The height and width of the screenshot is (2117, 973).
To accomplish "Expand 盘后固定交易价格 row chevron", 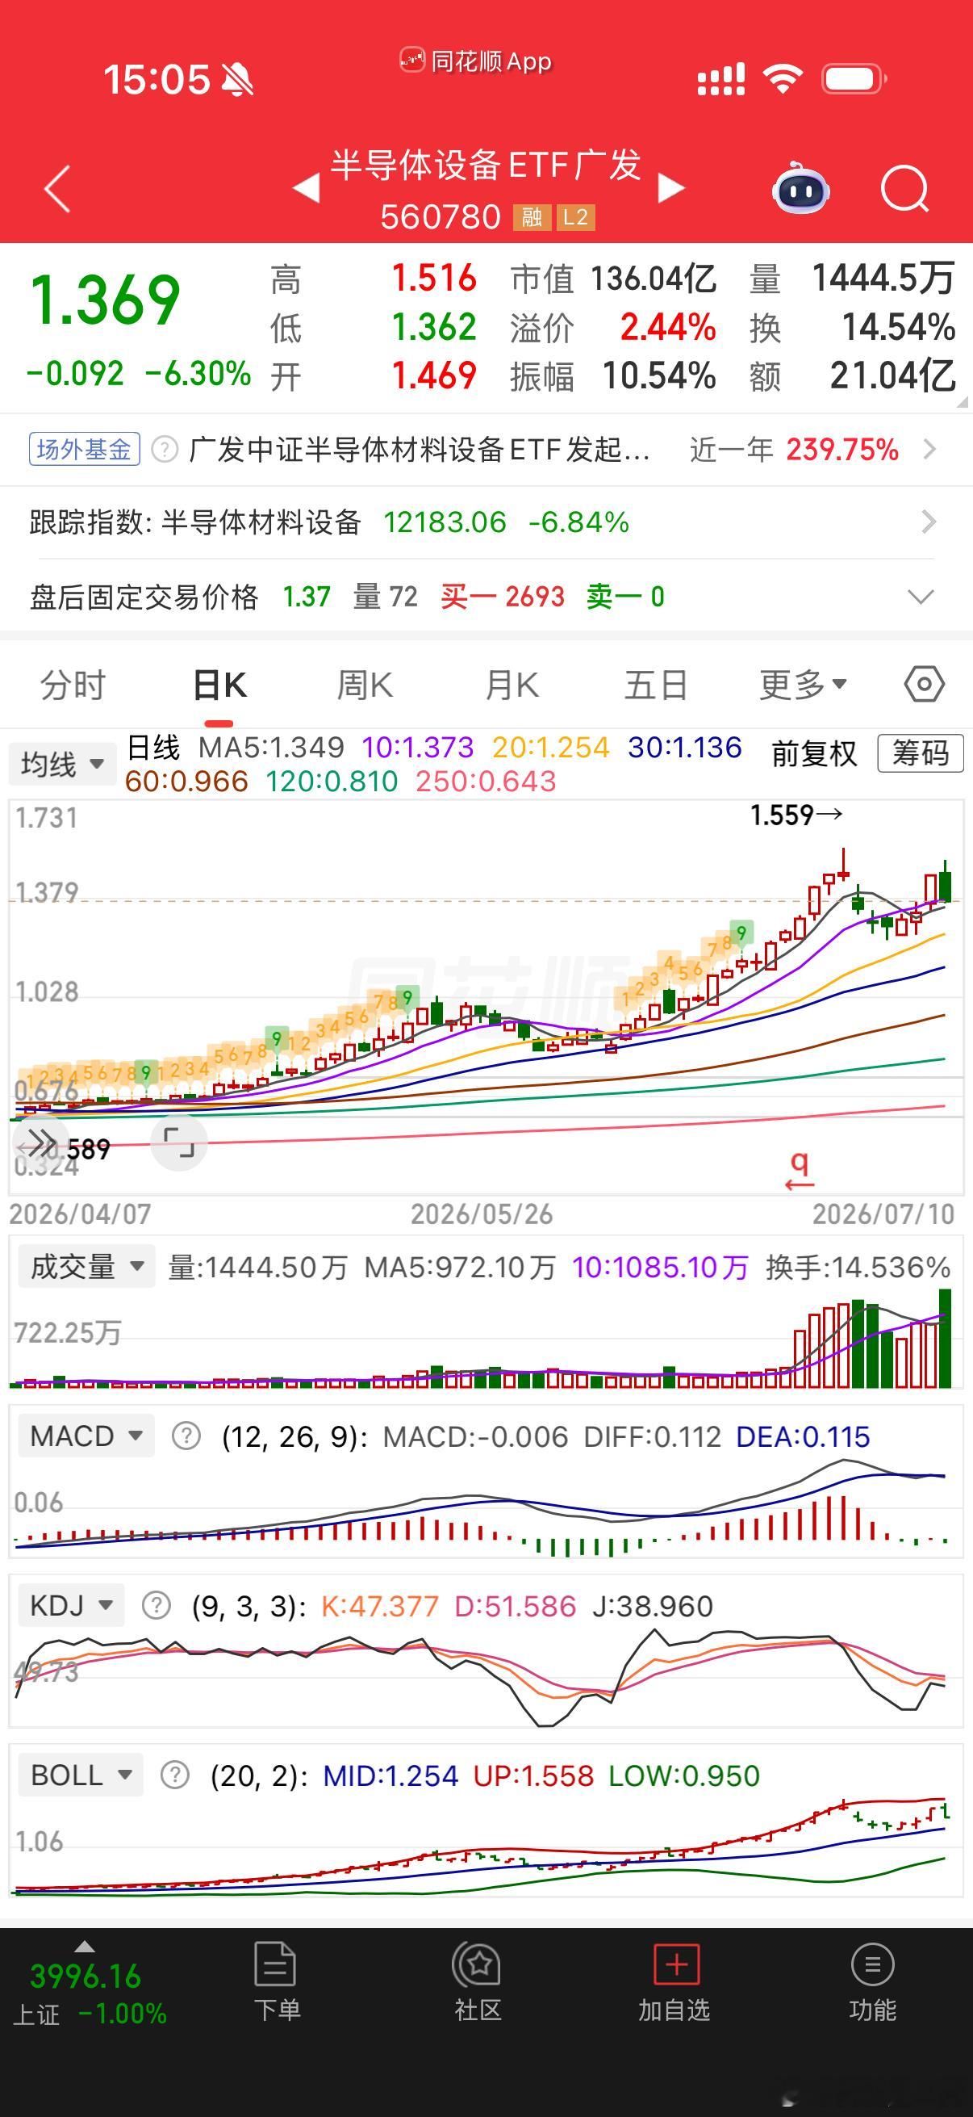I will 921,597.
